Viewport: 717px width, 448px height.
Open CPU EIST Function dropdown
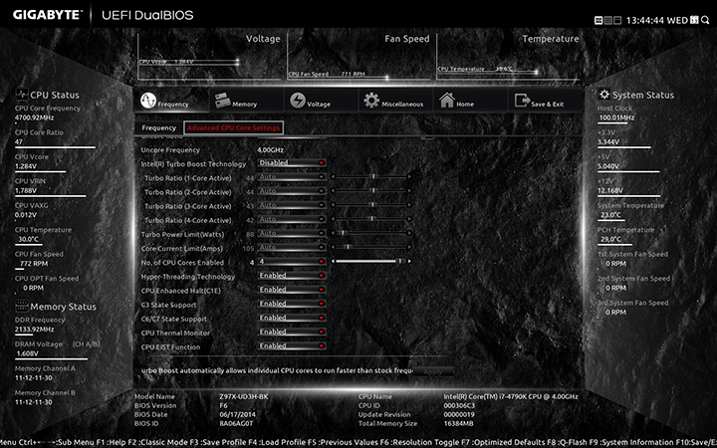tap(292, 346)
